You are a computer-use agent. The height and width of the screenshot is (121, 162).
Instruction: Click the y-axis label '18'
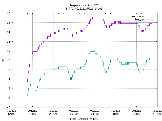pyautogui.click(x=8, y=13)
